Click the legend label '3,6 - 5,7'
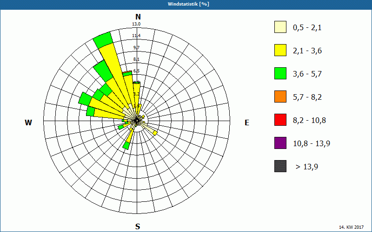The height and width of the screenshot is (232, 372). click(307, 74)
